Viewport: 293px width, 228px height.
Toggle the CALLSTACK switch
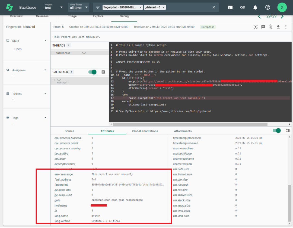click(x=93, y=72)
